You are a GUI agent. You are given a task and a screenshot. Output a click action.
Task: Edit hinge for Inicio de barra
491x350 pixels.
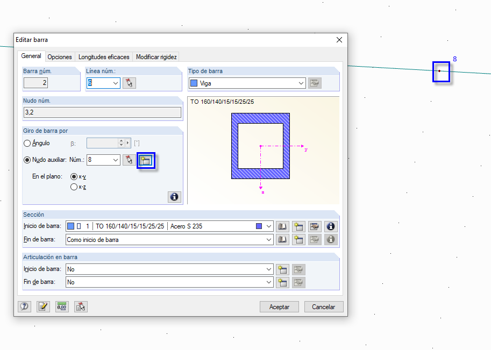point(298,269)
